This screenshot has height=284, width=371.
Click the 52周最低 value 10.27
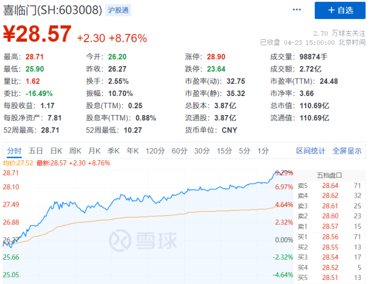(x=133, y=130)
